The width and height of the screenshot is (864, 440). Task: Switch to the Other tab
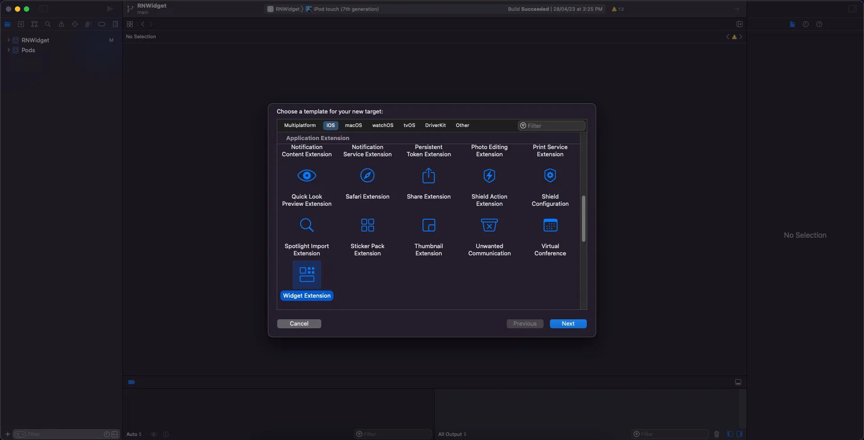tap(462, 125)
